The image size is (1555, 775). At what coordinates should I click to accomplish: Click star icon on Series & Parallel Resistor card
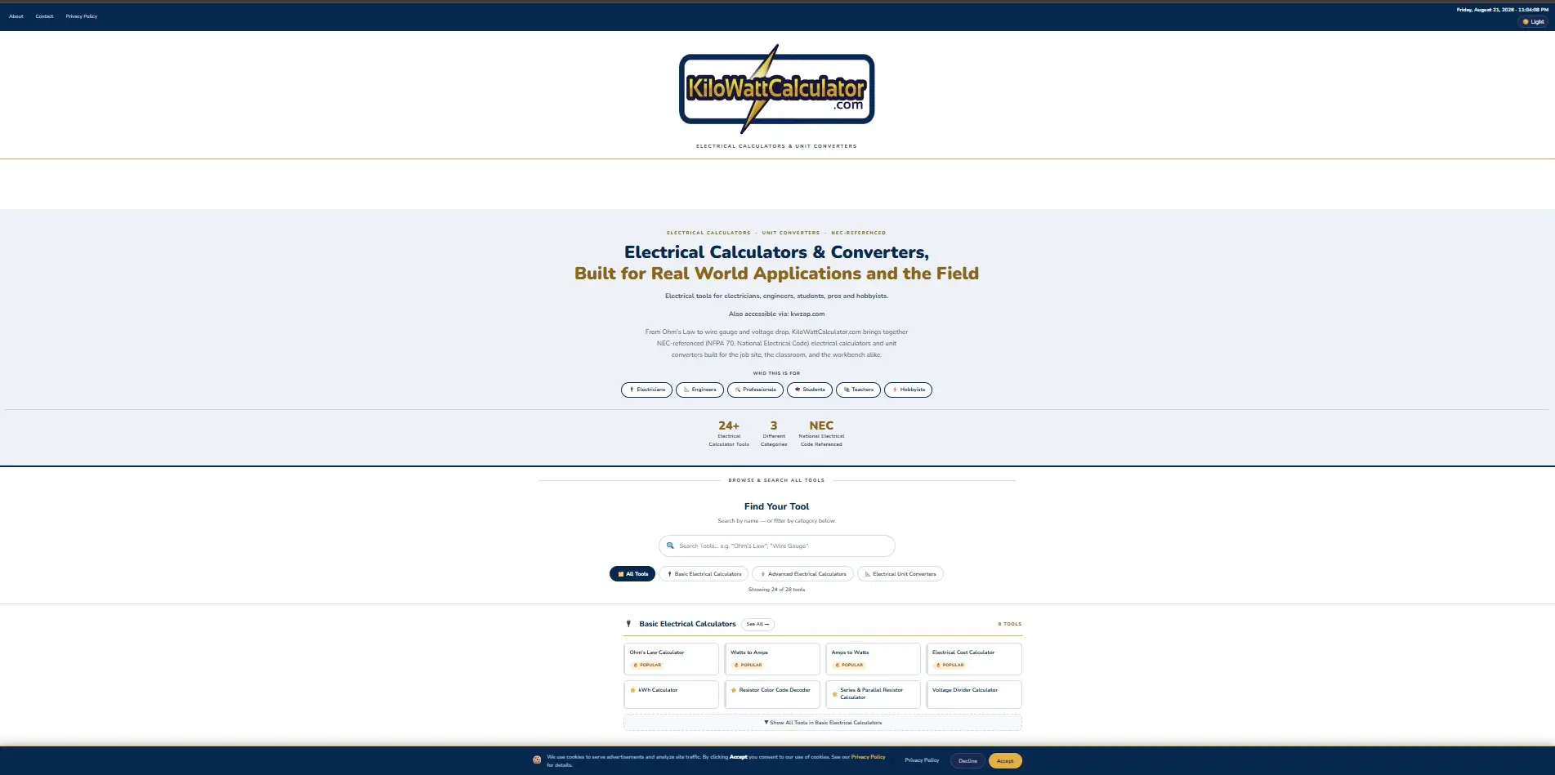click(x=835, y=694)
